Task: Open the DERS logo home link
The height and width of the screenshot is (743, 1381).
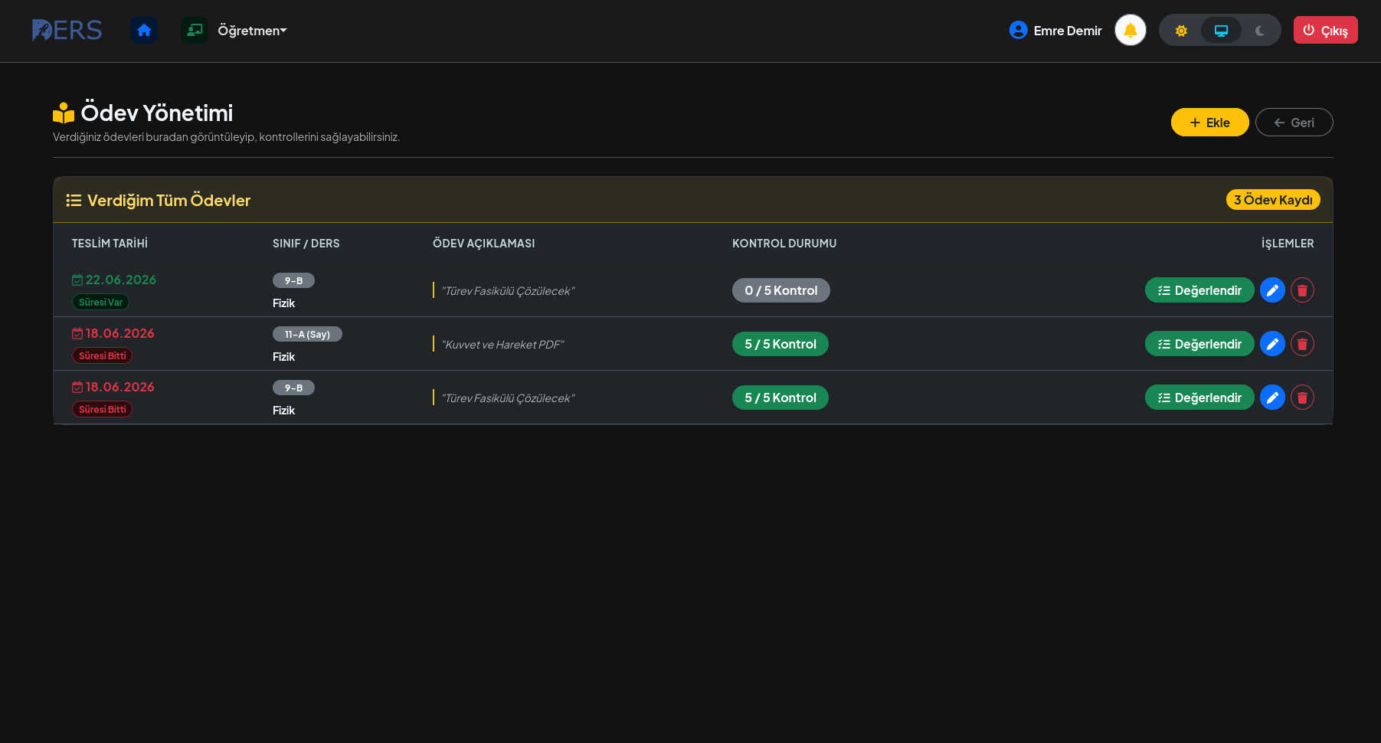Action: (x=67, y=31)
